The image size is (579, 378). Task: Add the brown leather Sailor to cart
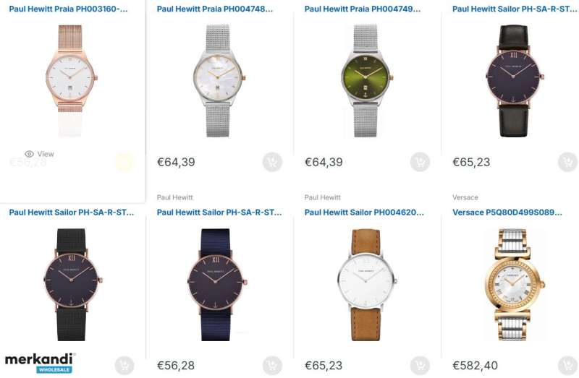(420, 366)
